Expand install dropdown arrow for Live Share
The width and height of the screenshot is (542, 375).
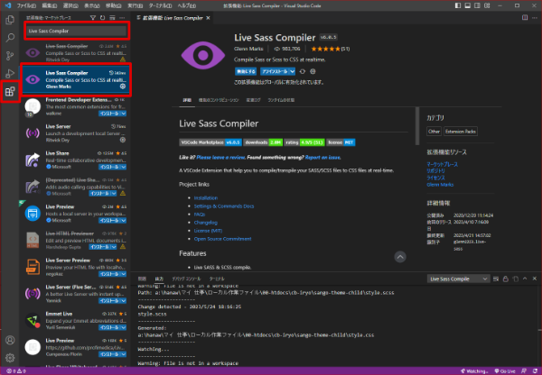(x=122, y=169)
